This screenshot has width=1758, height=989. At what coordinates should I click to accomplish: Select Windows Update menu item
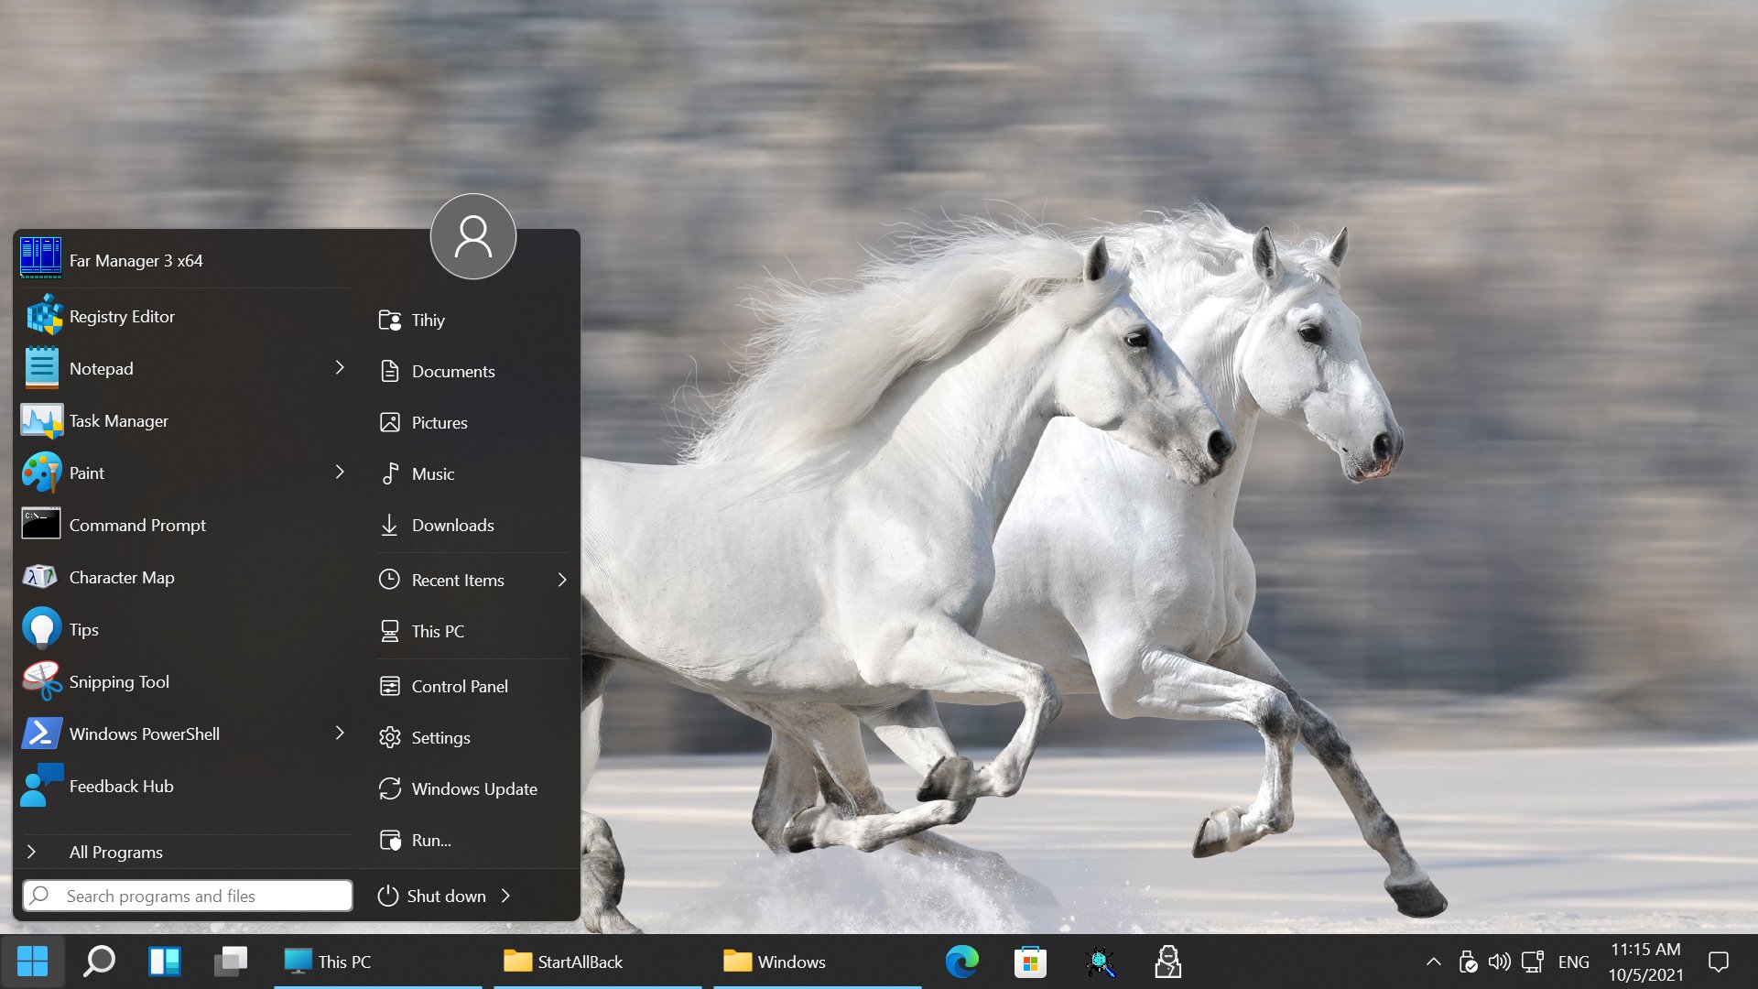(x=473, y=788)
